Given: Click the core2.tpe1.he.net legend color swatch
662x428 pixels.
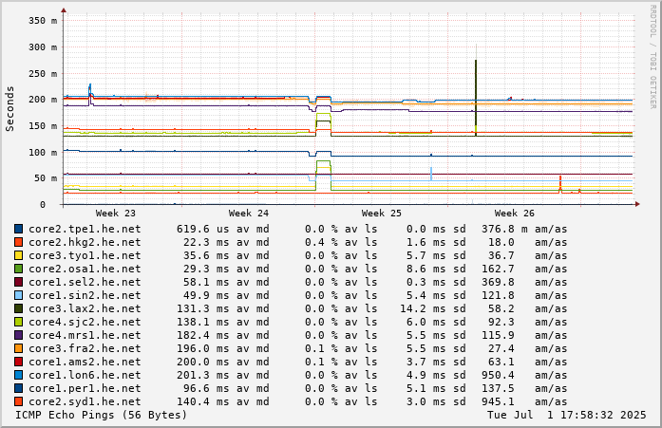Looking at the screenshot, I should coord(19,229).
